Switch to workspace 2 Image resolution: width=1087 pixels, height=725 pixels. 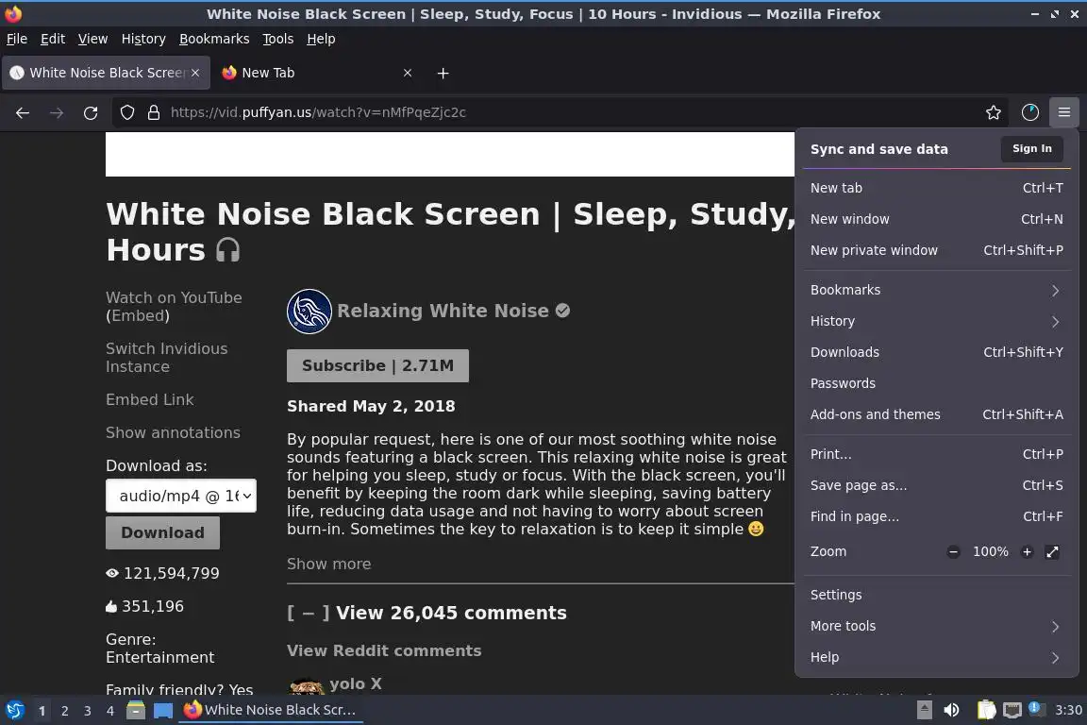[x=64, y=711]
